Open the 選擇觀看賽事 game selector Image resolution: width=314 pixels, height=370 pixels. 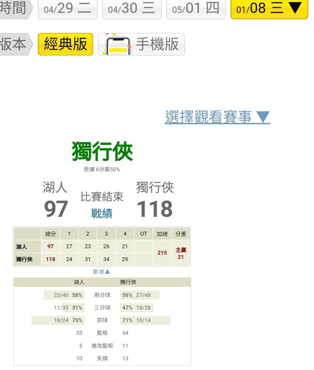click(217, 117)
